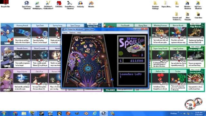Click the BALL 2 indicator
206x116 pixels.
(138, 55)
